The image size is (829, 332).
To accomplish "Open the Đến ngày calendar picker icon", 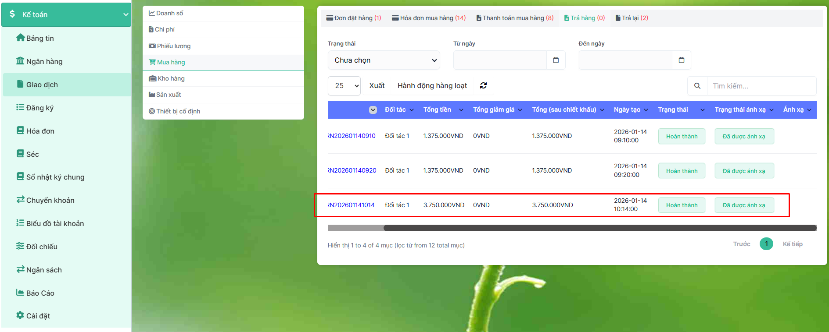I will click(681, 60).
